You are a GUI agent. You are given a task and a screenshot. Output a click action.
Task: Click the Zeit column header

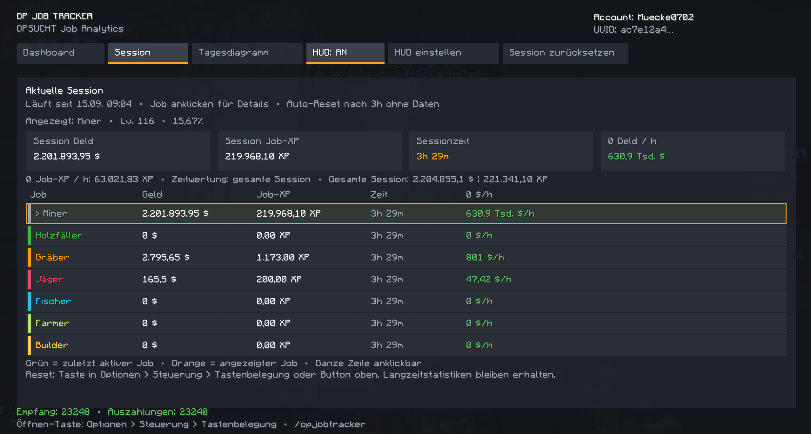pos(379,194)
